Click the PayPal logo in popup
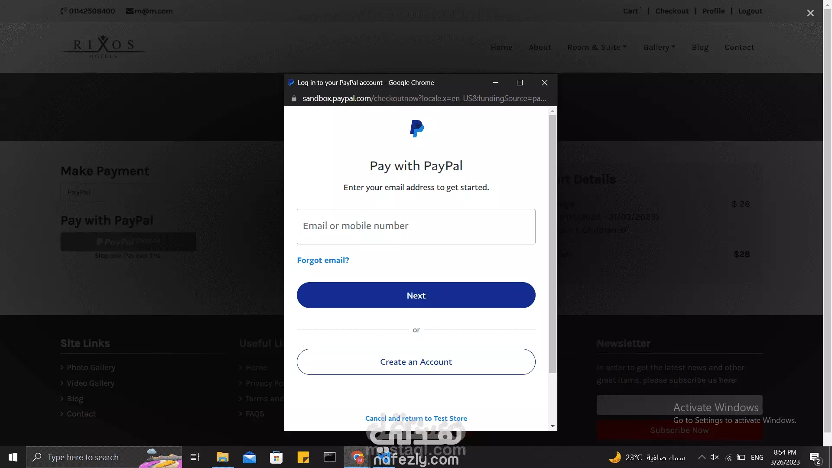The width and height of the screenshot is (832, 468). pyautogui.click(x=416, y=129)
